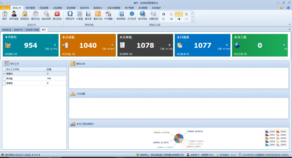Collapse the ribbon using the corner arrow

289,24
